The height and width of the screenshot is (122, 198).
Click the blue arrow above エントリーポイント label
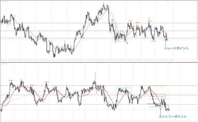(x=160, y=111)
